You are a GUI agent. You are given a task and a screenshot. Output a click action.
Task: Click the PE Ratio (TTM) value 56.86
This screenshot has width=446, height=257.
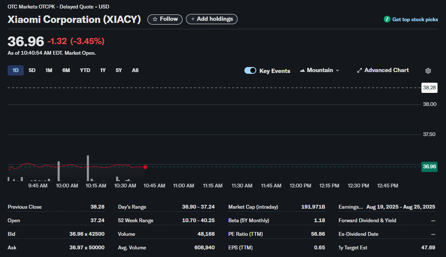coord(318,234)
